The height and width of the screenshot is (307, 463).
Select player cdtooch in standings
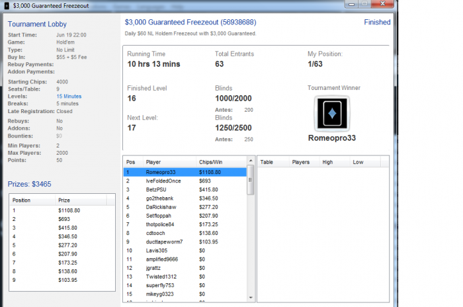tap(185, 233)
